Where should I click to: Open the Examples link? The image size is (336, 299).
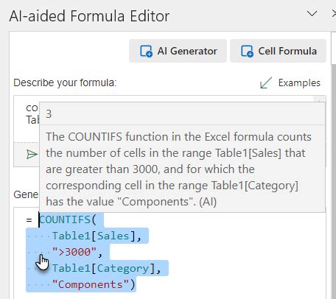click(x=299, y=82)
